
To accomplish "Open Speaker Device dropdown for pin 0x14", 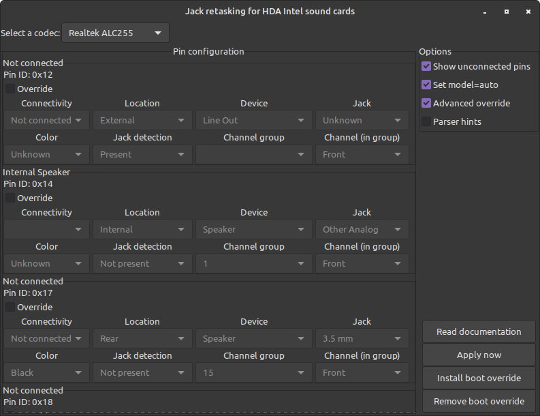I will 254,229.
